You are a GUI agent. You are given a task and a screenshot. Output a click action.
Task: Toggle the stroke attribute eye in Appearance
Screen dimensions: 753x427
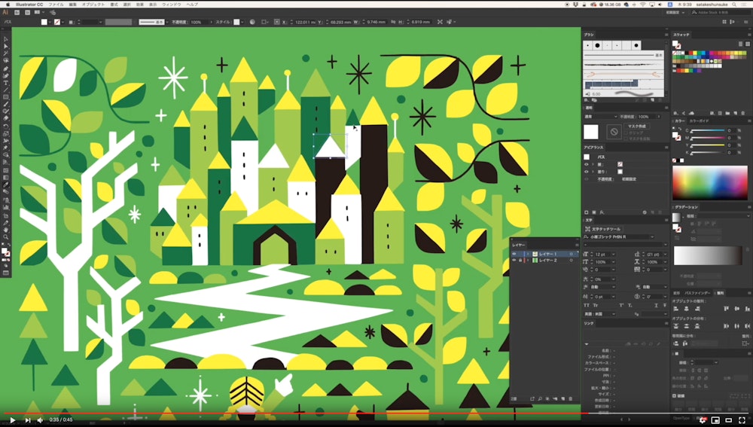pos(587,163)
